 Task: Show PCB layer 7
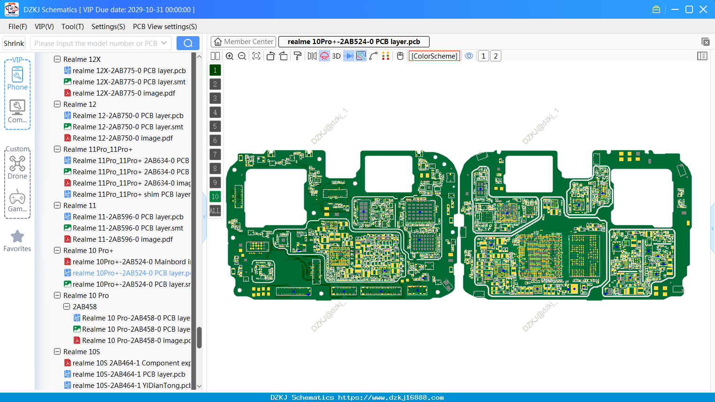tap(215, 155)
